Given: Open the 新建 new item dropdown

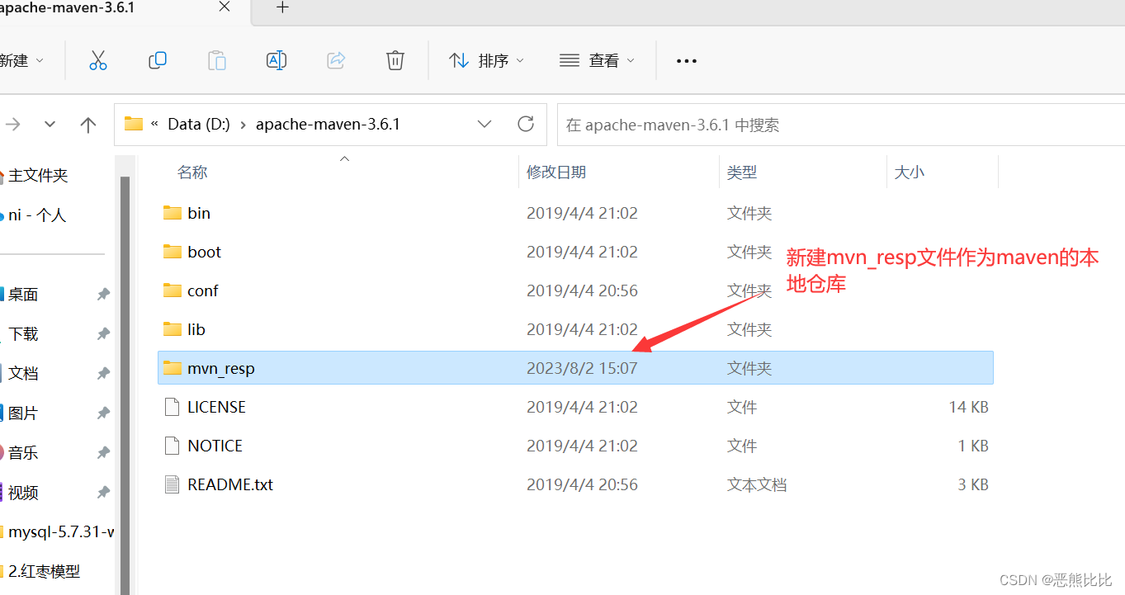Looking at the screenshot, I should pyautogui.click(x=22, y=61).
